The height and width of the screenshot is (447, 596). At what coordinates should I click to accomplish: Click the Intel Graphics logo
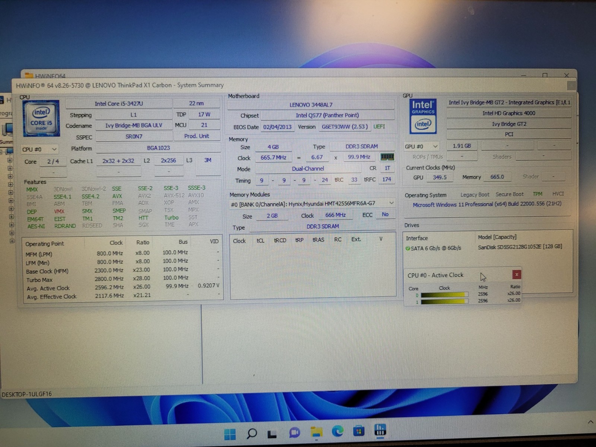click(423, 117)
